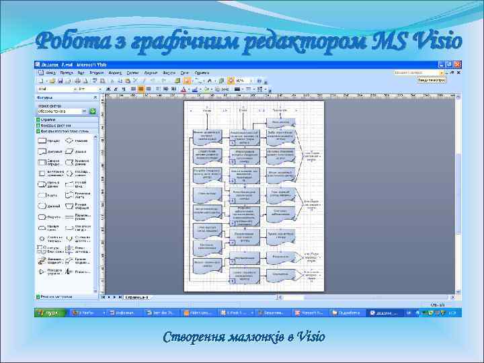This screenshot has width=484, height=363.
Task: Select the Подготовка hexagon shape
Action: click(x=49, y=217)
